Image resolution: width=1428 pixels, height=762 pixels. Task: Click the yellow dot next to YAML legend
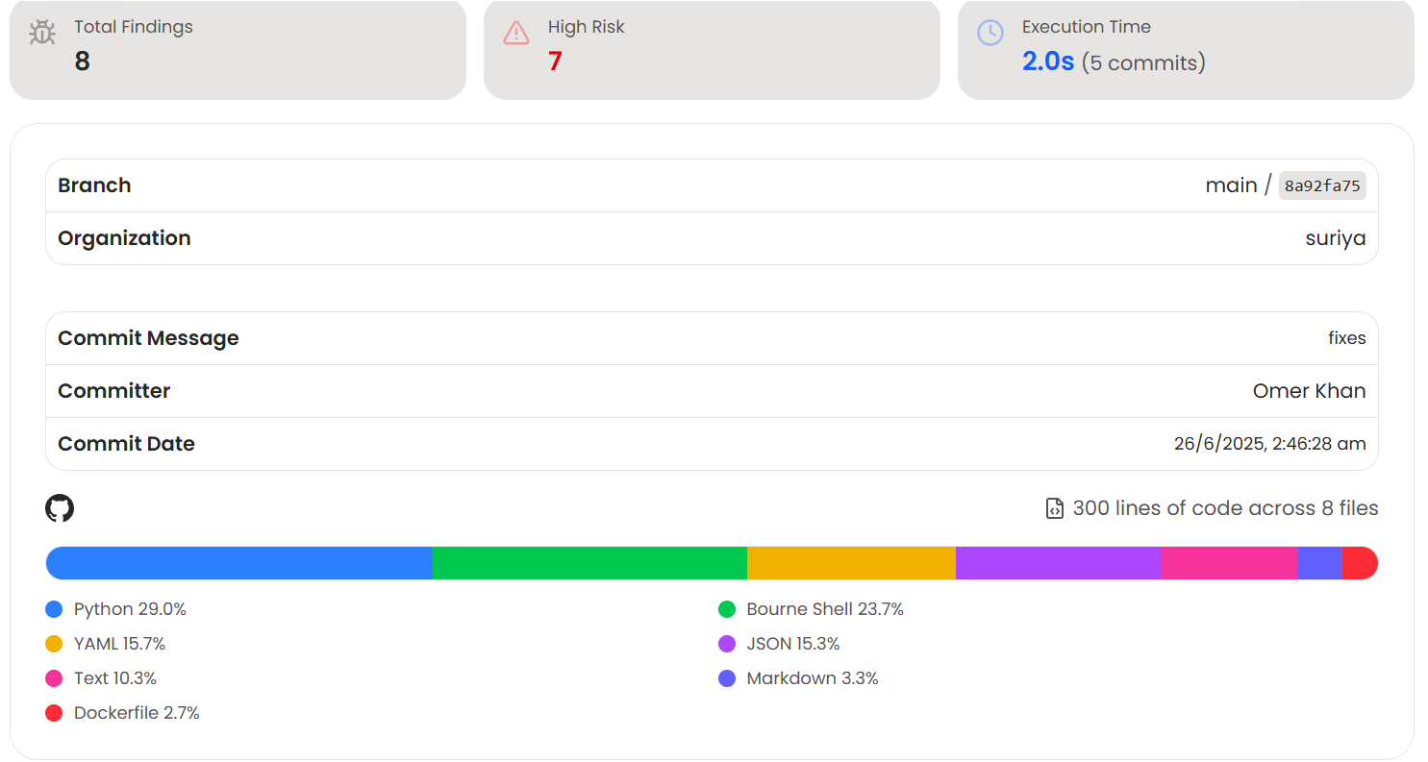[54, 644]
